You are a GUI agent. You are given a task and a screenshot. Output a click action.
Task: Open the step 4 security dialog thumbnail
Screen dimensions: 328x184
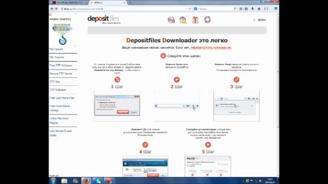145,167
